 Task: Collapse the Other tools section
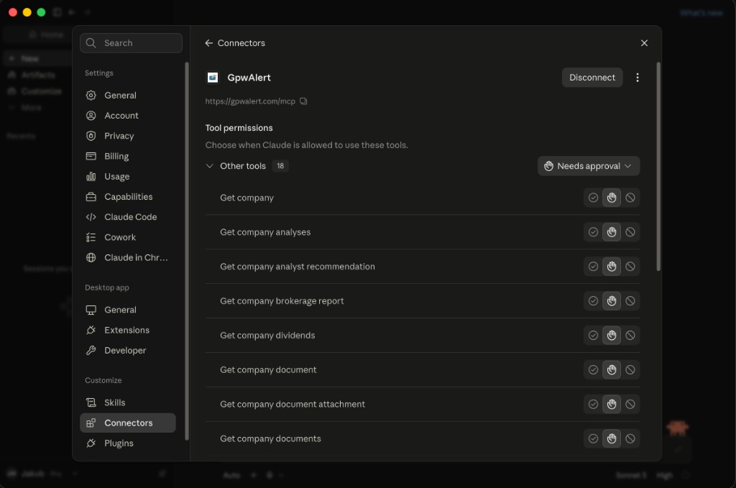pos(209,166)
